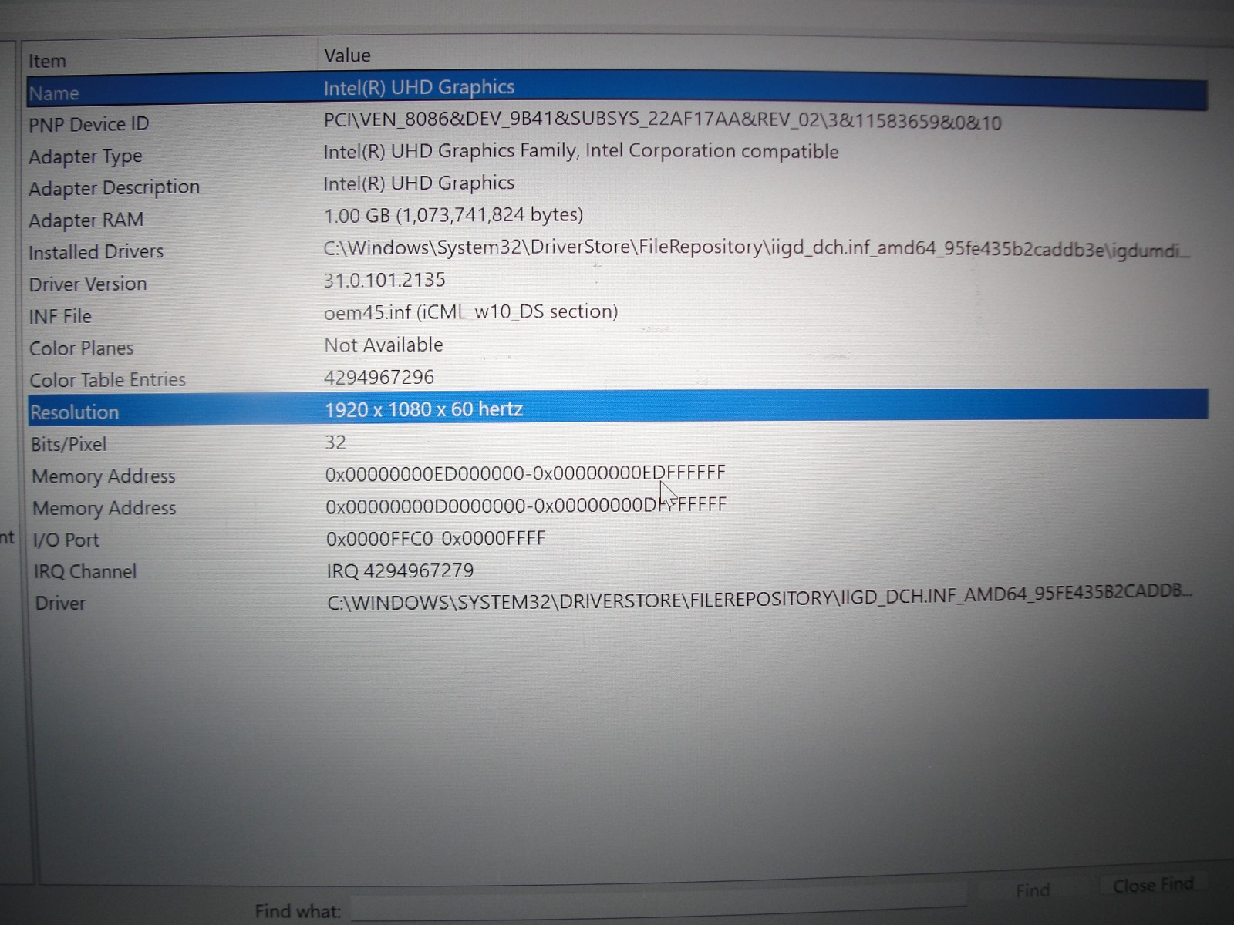
Task: Select the Driver Version row
Action: click(x=617, y=282)
